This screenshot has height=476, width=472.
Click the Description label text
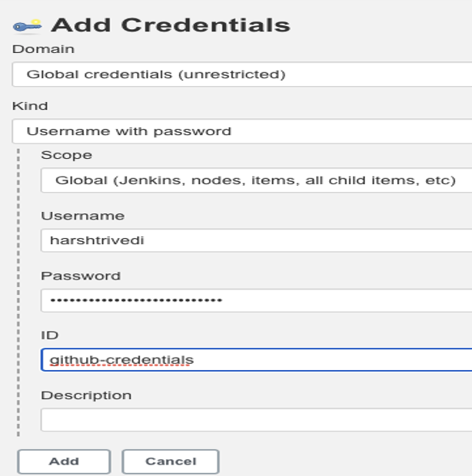86,395
